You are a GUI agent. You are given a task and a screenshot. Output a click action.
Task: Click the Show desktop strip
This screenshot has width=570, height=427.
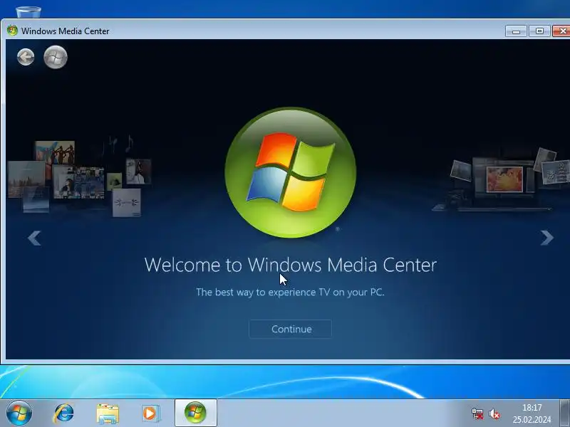(x=564, y=413)
